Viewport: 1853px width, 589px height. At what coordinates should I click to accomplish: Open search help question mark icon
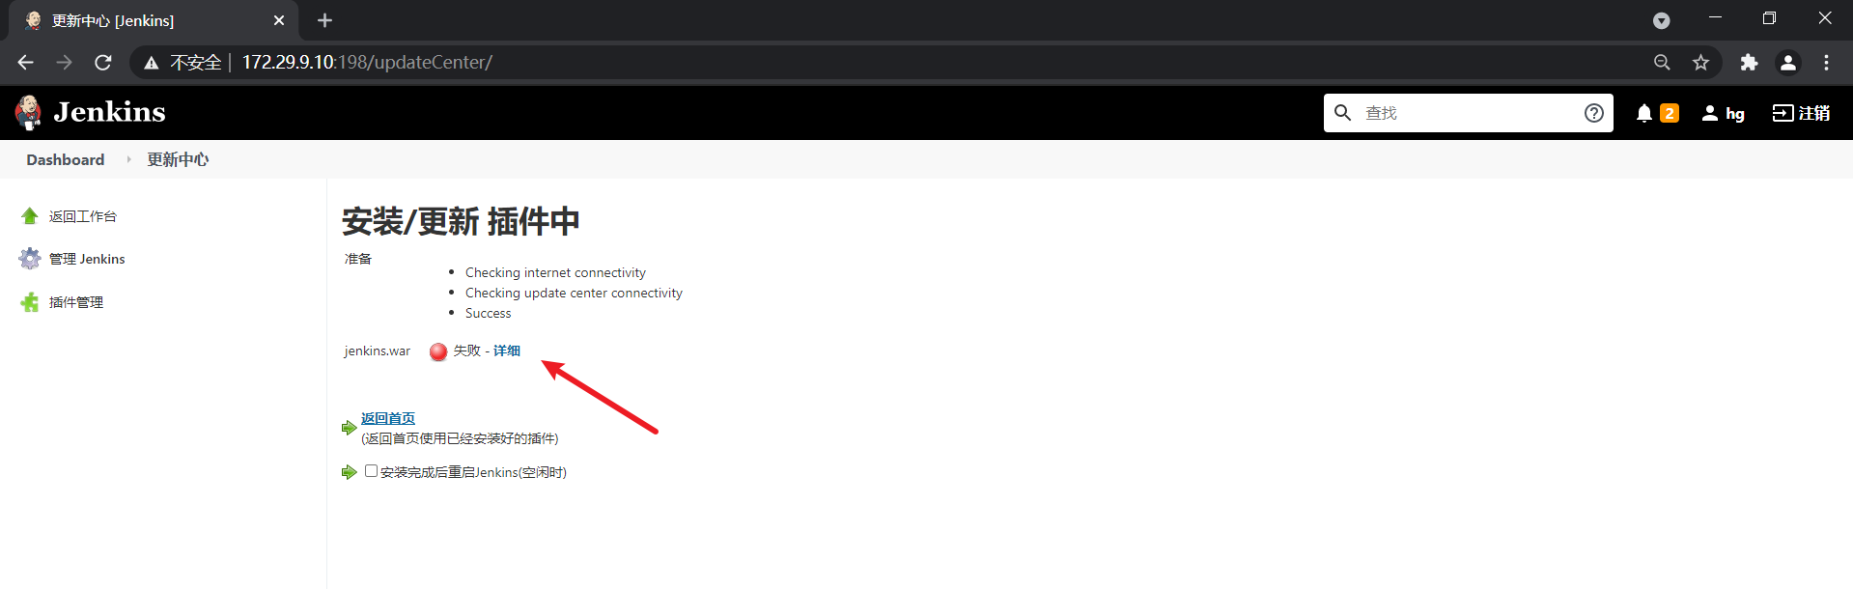pyautogui.click(x=1594, y=113)
